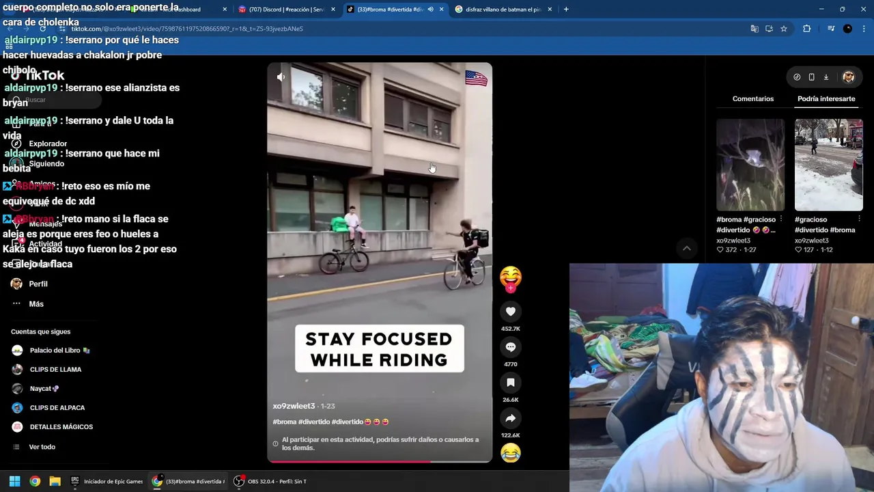Open more options on second suggested video
874x492 pixels.
pos(859,219)
